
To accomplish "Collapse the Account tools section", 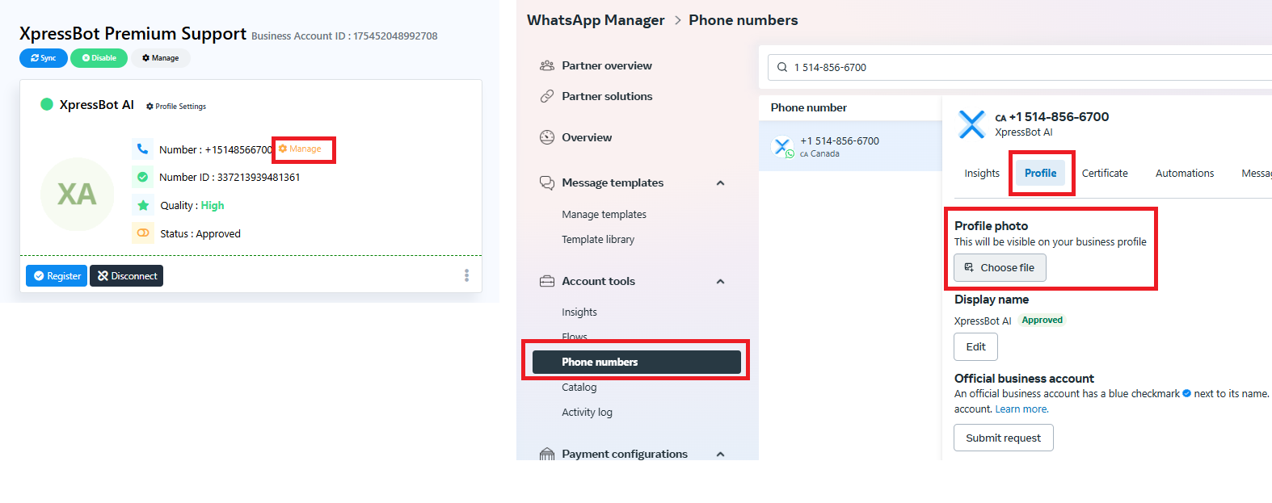I will pos(720,282).
